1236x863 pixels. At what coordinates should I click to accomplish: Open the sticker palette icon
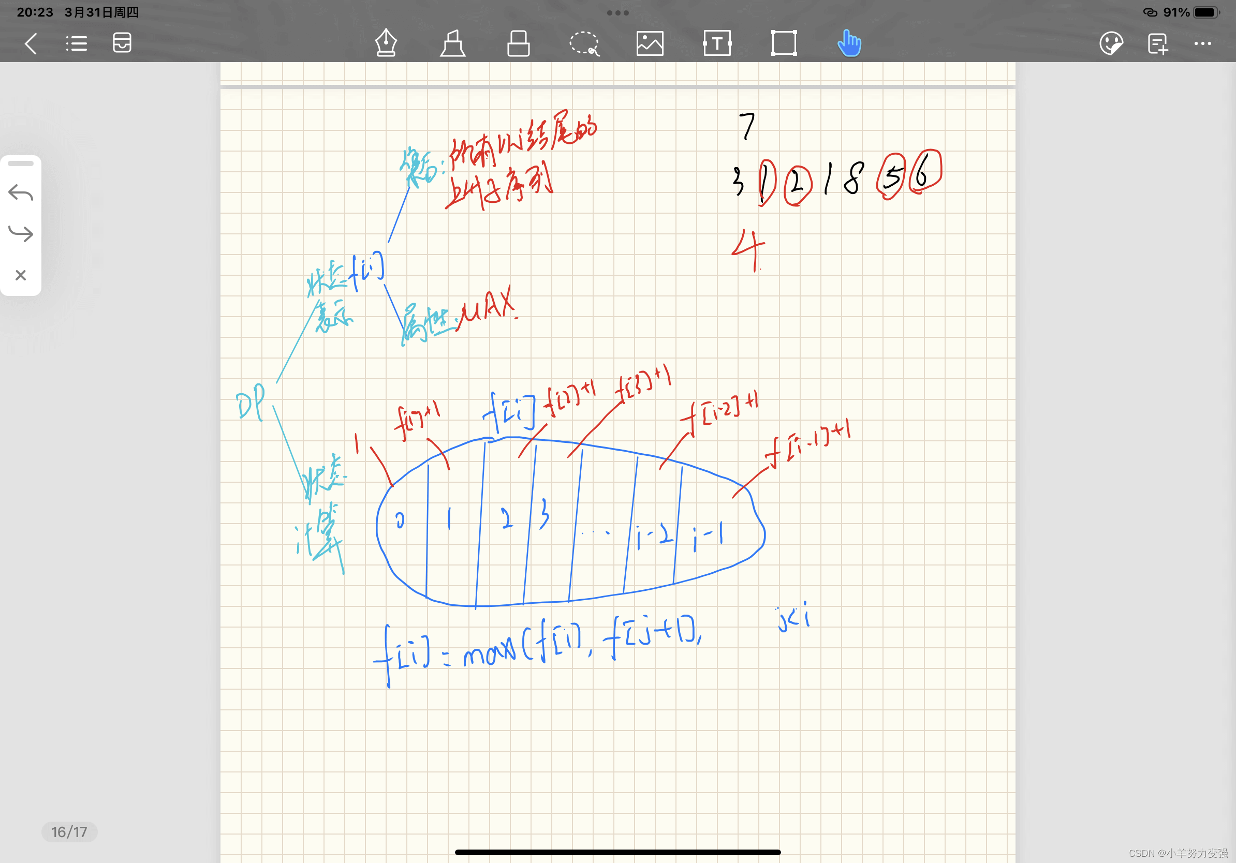point(1111,43)
